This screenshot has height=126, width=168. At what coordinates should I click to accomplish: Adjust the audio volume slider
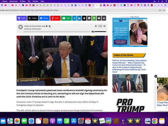(x=100, y=32)
